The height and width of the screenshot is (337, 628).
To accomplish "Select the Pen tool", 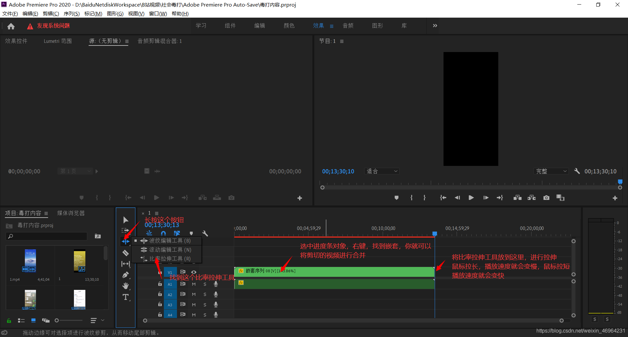I will [126, 275].
